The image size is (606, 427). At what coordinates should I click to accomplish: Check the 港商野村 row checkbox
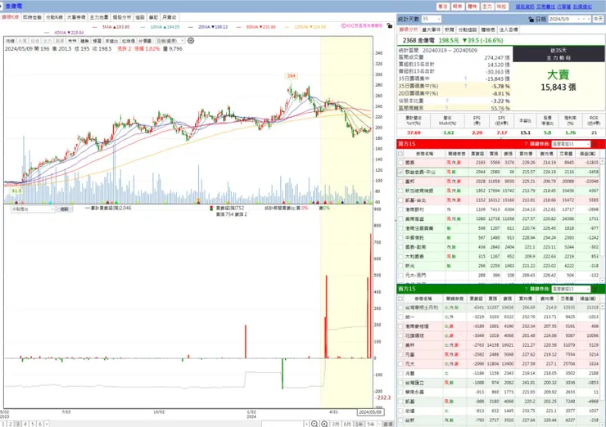click(x=400, y=209)
